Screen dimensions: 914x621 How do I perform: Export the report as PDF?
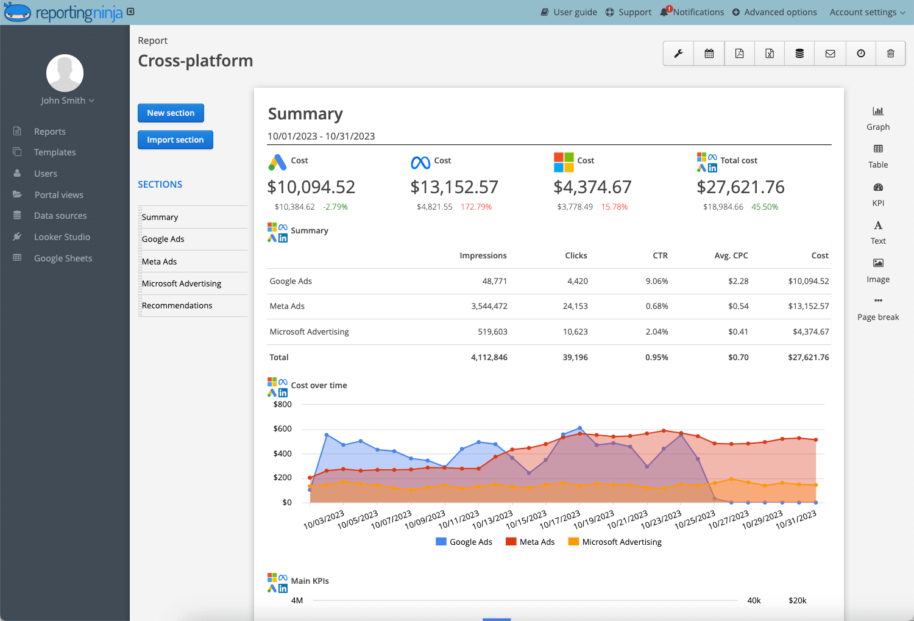pos(739,53)
